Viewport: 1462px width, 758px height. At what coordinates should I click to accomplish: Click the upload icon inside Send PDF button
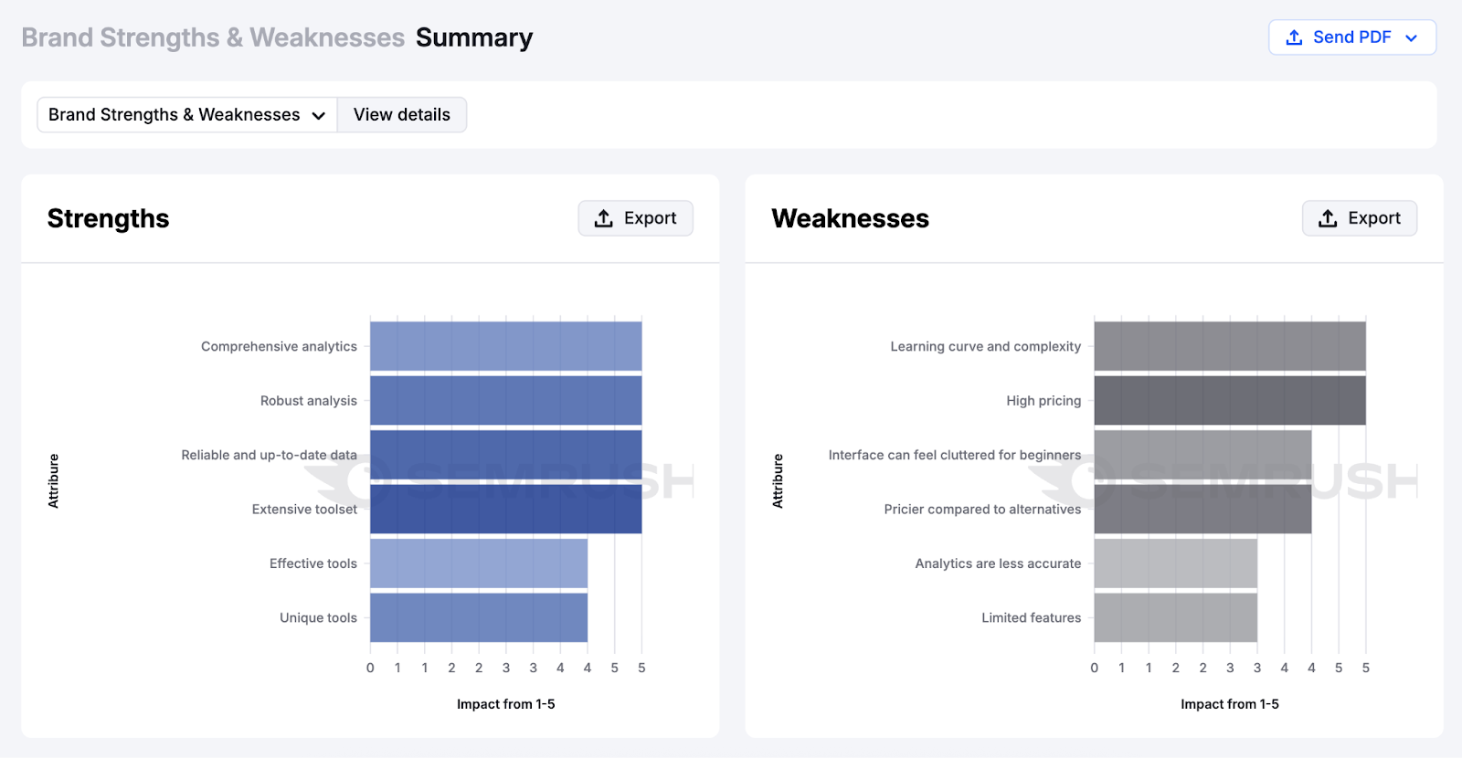click(x=1293, y=37)
